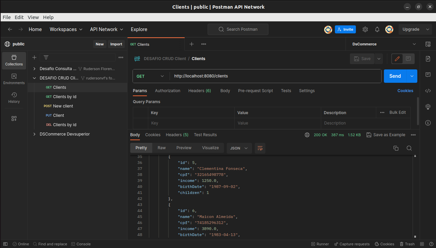Open the History sidebar panel
Image resolution: width=436 pixels, height=248 pixels.
[14, 98]
